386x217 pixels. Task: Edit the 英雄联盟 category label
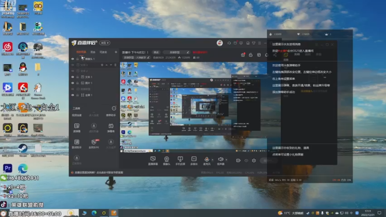click(177, 52)
